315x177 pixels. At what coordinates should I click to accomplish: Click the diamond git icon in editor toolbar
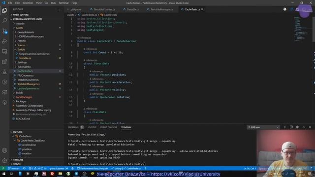(285, 9)
